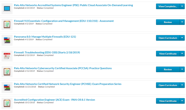This screenshot has height=110, width=186.
Task: Open Accredited Configuration Engineer (ACE) Exam link
Action: (54, 100)
